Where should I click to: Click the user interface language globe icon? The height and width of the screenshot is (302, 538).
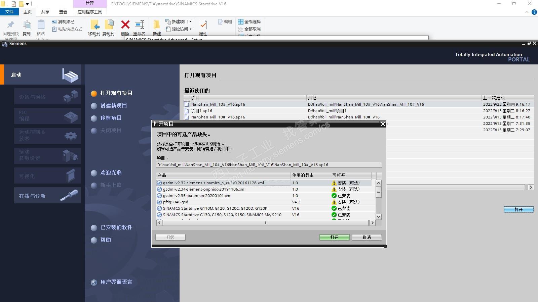coord(94,283)
